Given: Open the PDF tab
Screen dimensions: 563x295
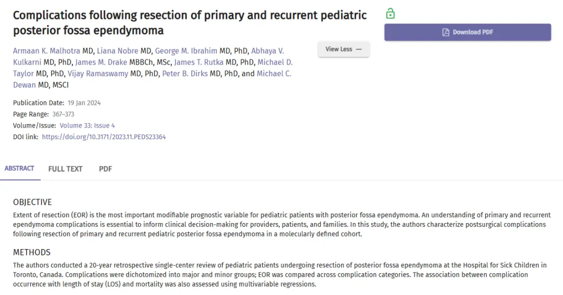Looking at the screenshot, I should click(x=105, y=169).
